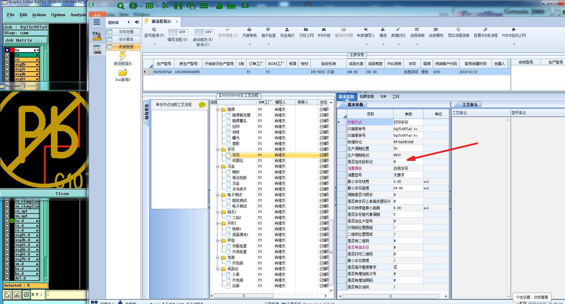The width and height of the screenshot is (565, 304).
Task: Toggle checkbox of layer cs_opt in Graphic Editor
Action: (7, 211)
